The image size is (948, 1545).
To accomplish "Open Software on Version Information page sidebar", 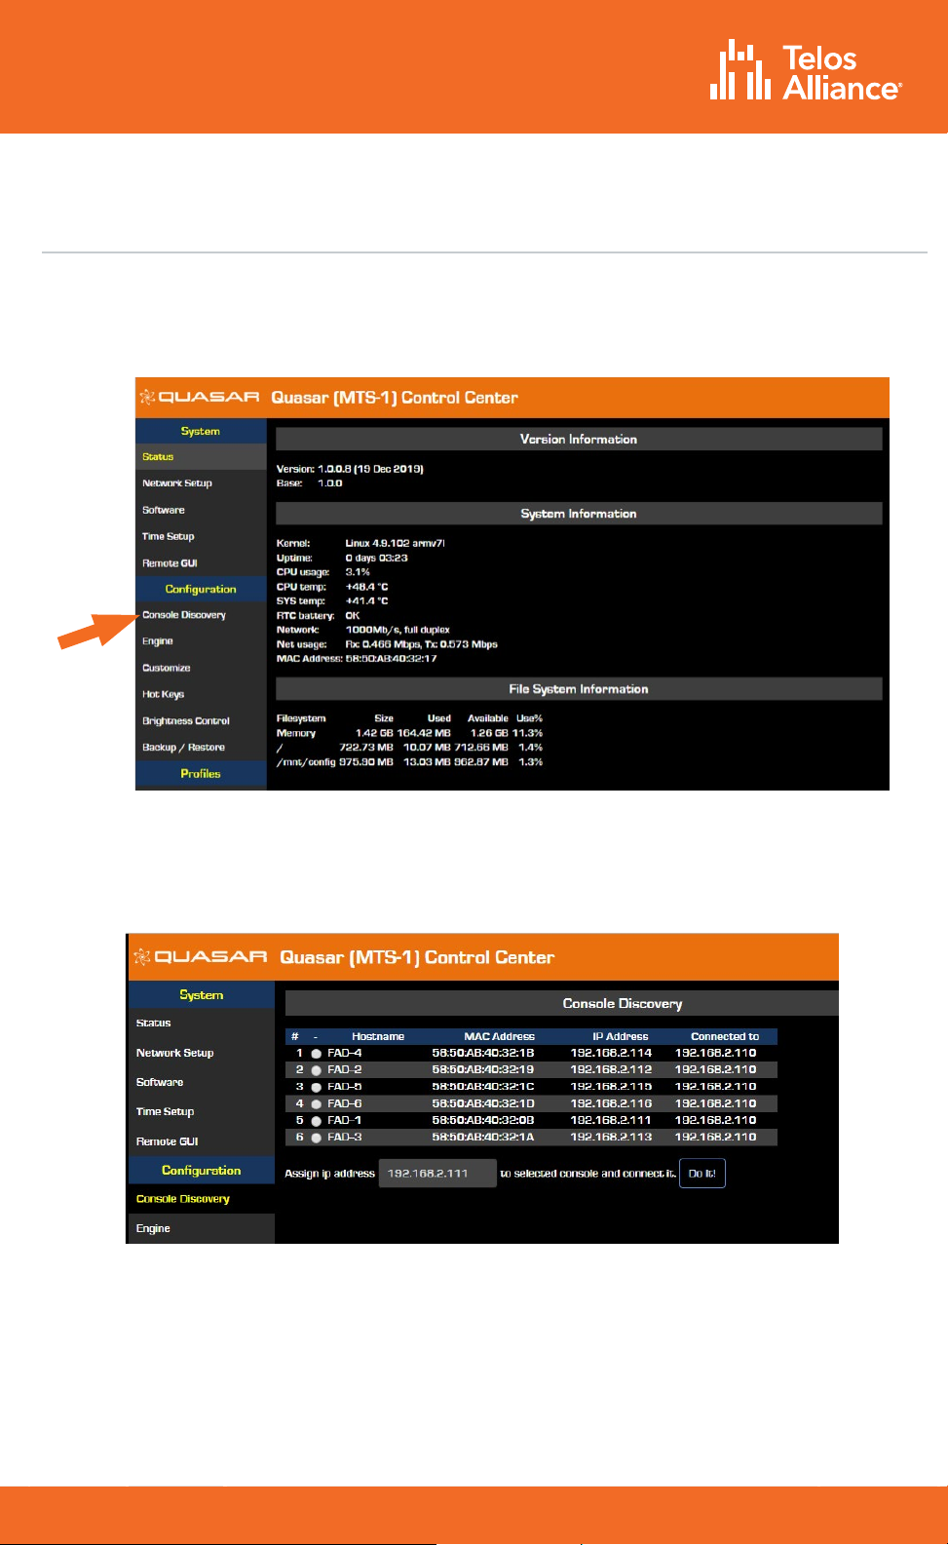I will [164, 510].
